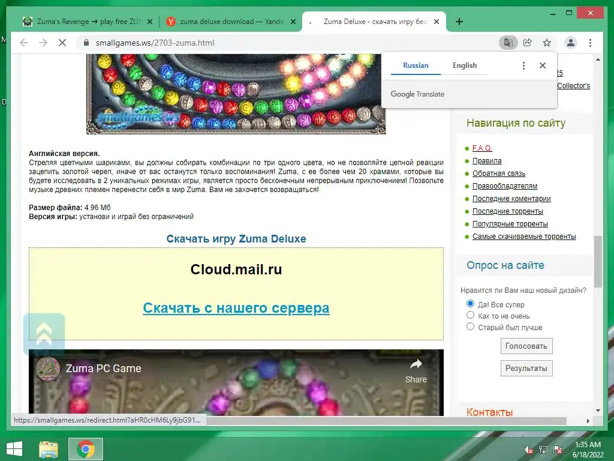
Task: Close the Yandex zuma deluxe download tab
Action: [x=293, y=22]
